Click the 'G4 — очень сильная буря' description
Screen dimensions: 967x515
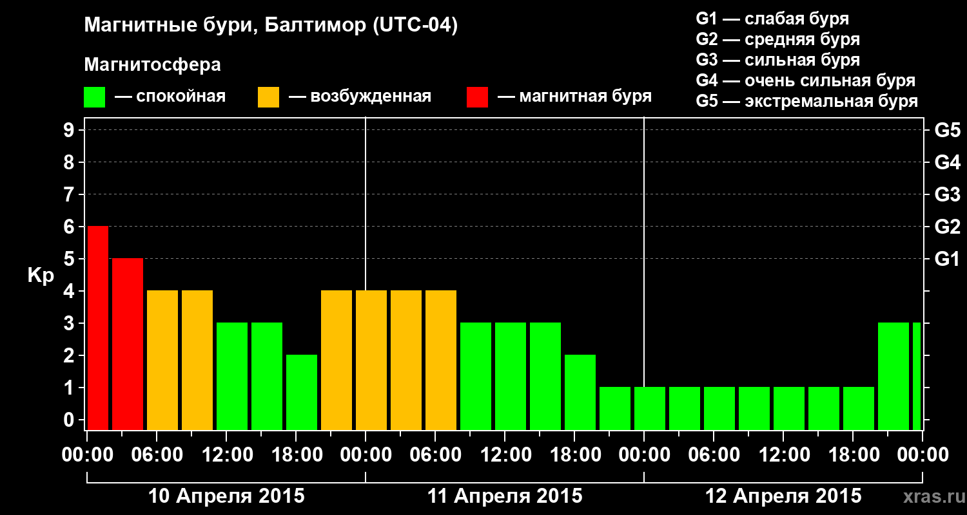point(805,80)
